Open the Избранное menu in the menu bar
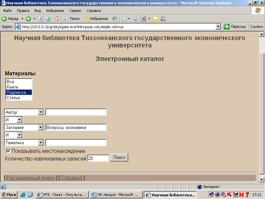265x199 pixels. (x=55, y=11)
